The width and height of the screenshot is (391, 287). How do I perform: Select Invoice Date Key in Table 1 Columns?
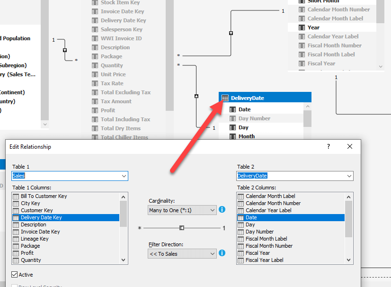[66, 232]
